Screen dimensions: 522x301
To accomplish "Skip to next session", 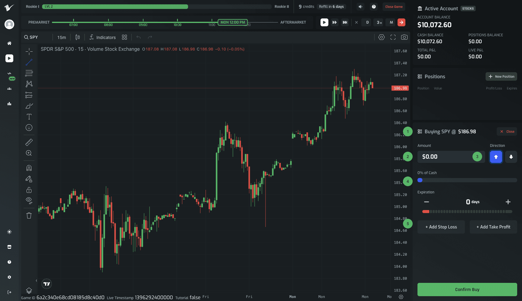I will (345, 22).
